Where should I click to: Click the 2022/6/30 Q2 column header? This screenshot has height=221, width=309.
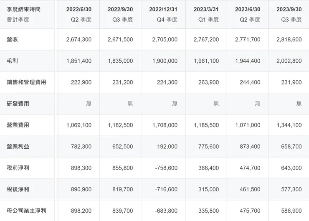click(79, 14)
